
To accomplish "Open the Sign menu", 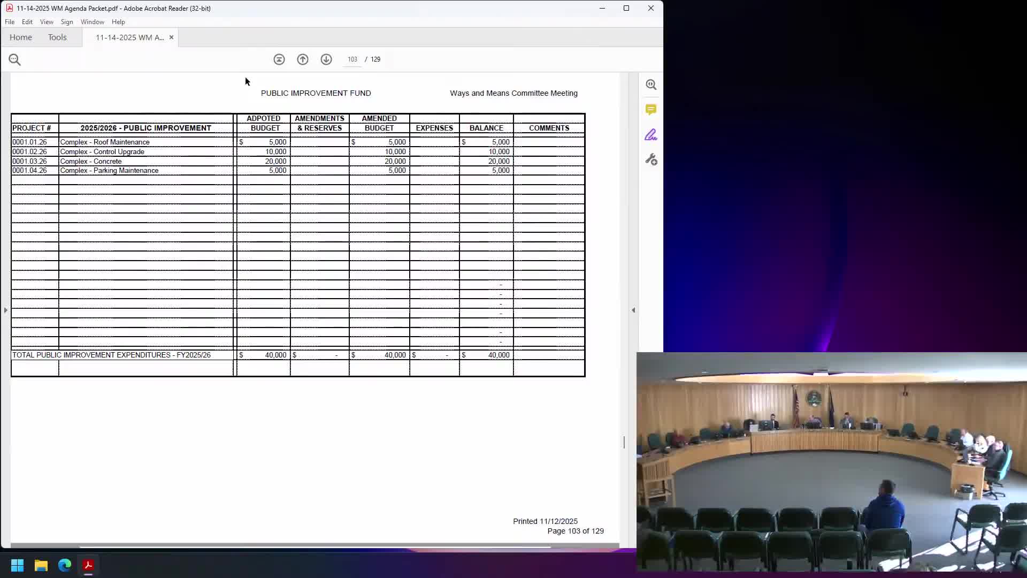I will (x=67, y=22).
